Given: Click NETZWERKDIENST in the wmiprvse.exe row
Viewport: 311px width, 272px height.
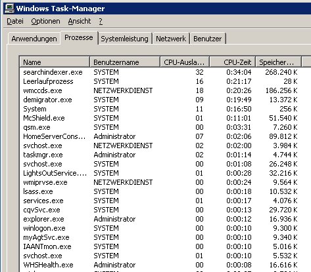Looking at the screenshot, I should pyautogui.click(x=123, y=182).
